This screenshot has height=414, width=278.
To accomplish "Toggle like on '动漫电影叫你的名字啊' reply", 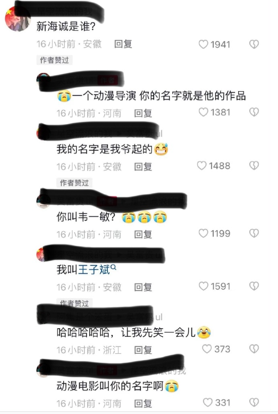I will (x=208, y=403).
